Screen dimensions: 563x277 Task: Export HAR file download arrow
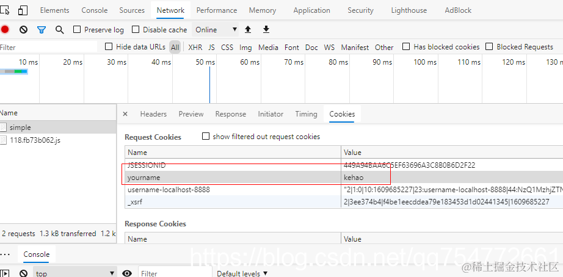(266, 29)
